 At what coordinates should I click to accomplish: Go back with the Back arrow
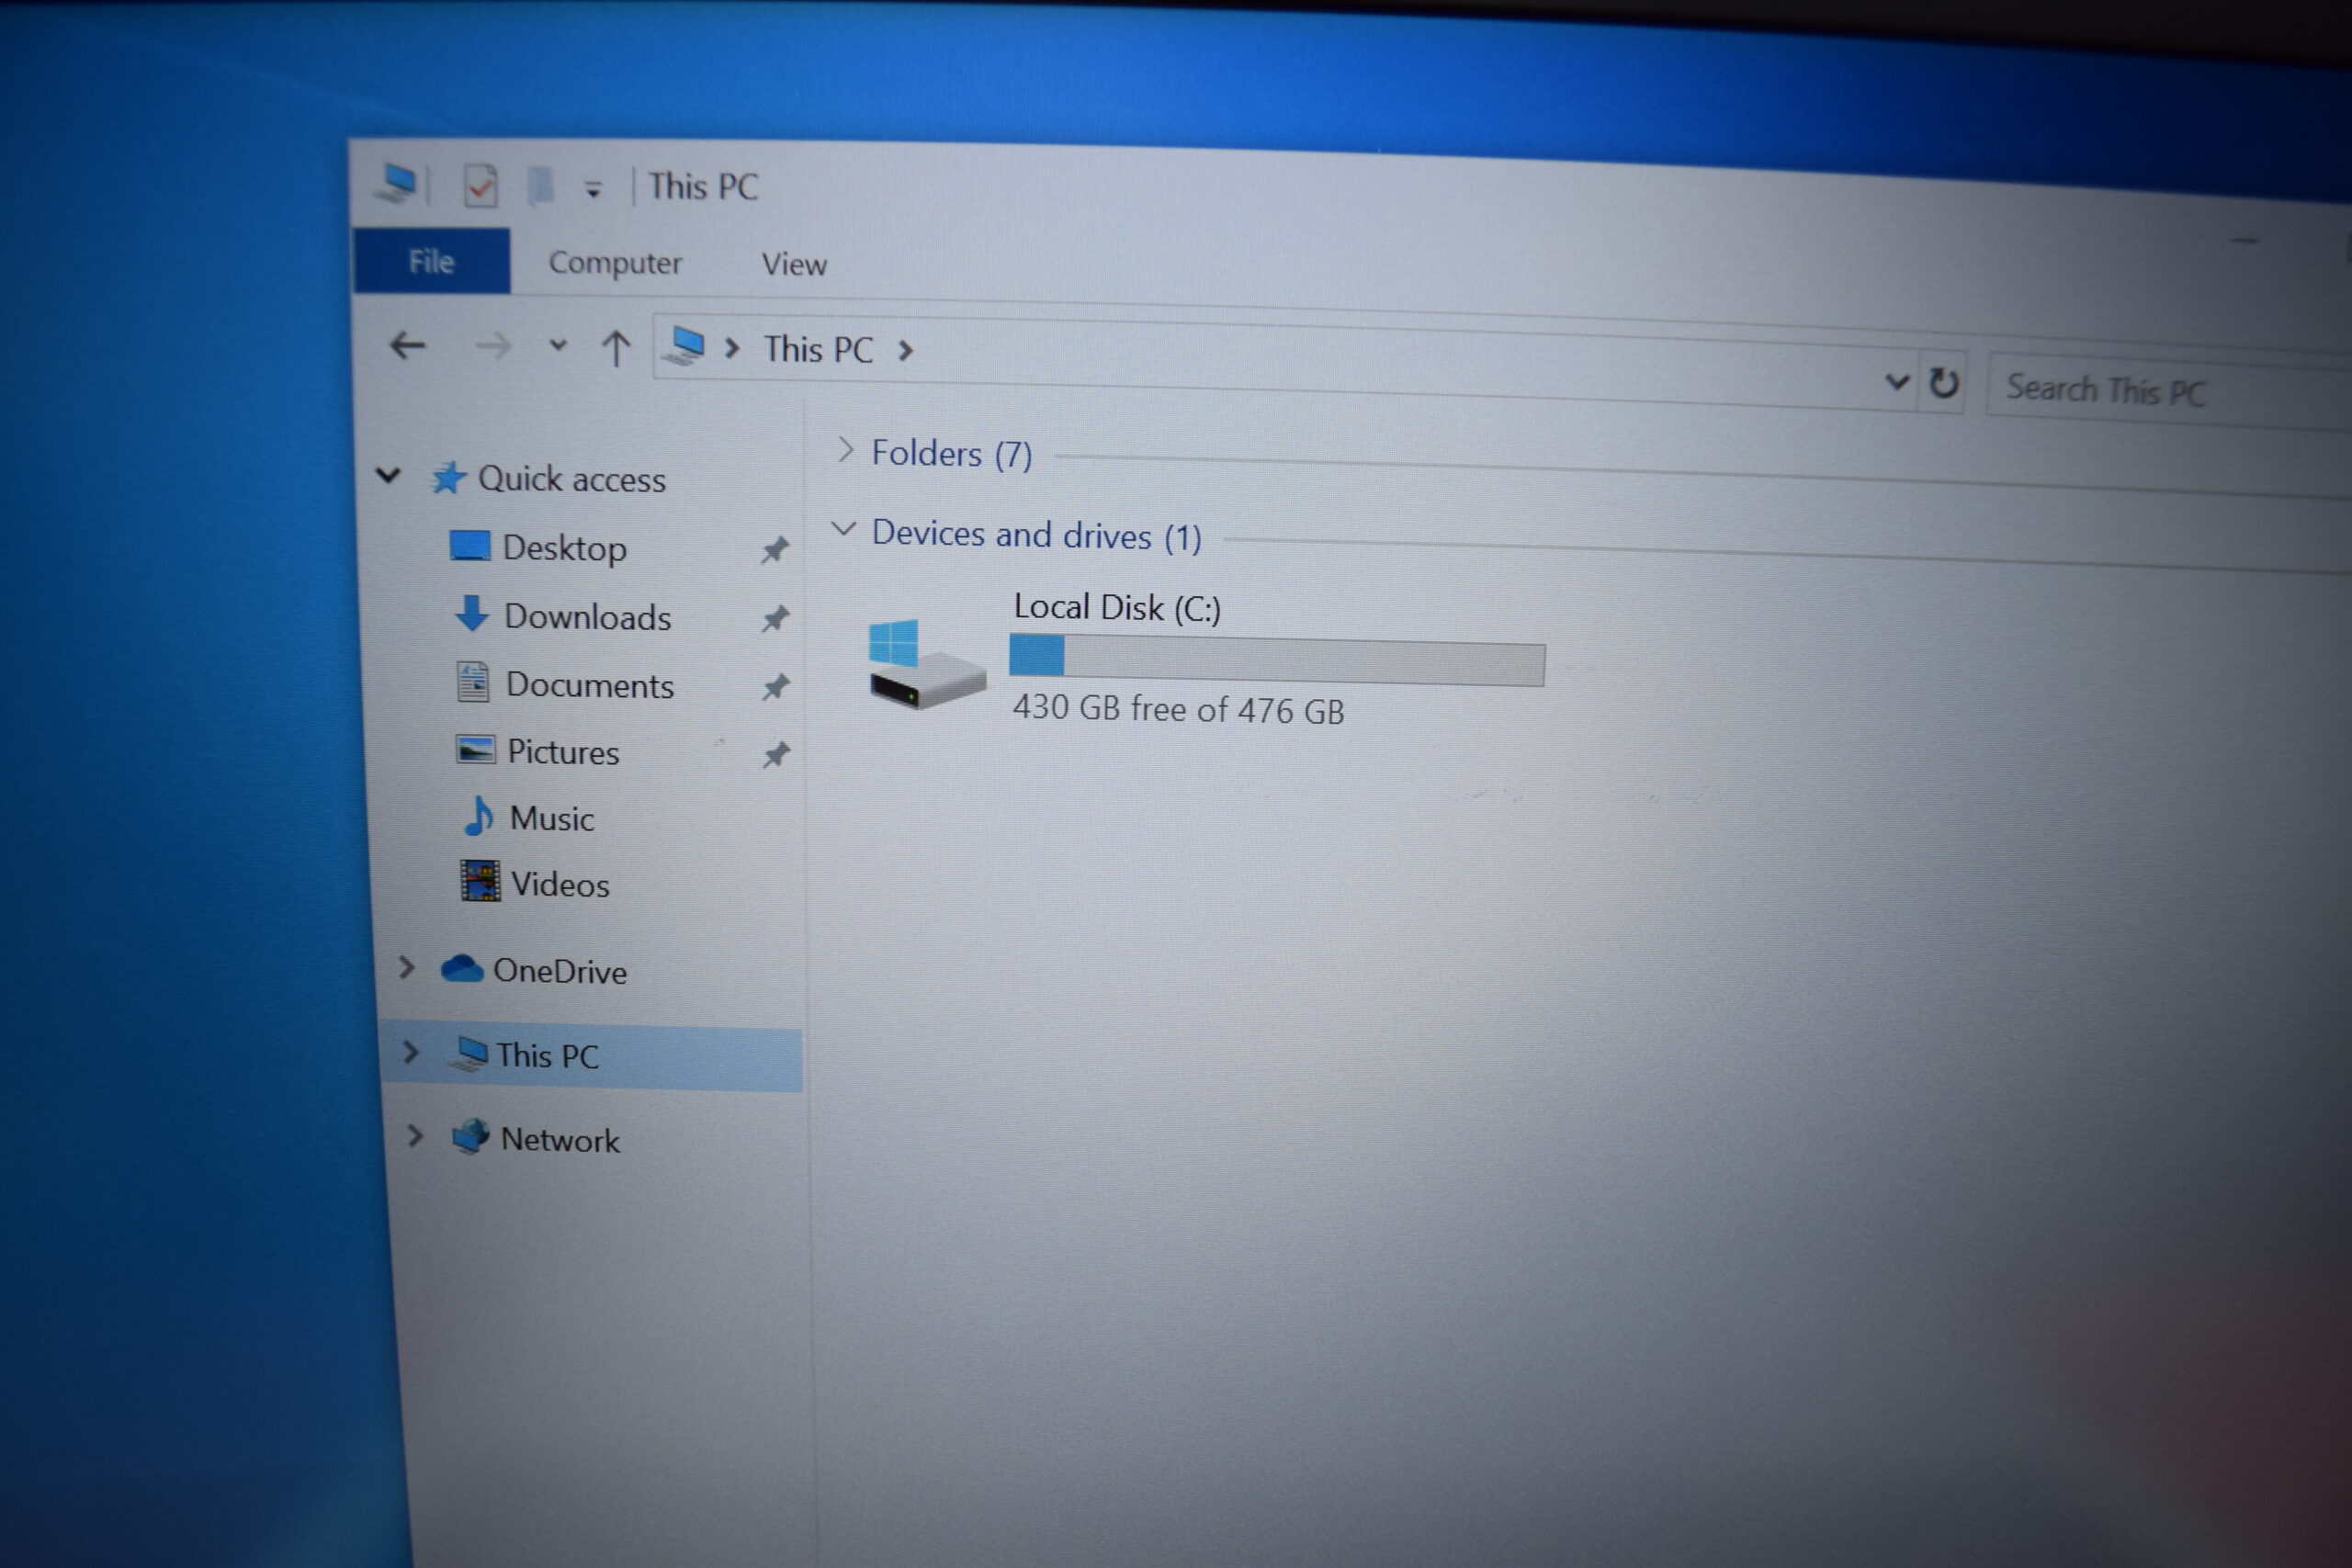pyautogui.click(x=407, y=346)
